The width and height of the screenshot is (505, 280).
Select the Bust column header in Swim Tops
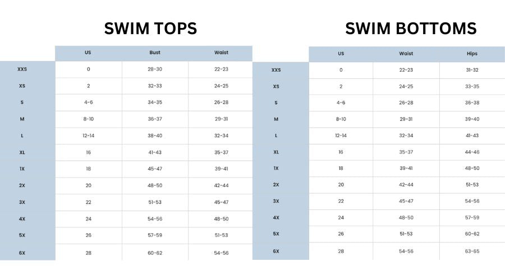(155, 53)
